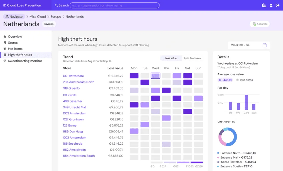The width and height of the screenshot is (283, 171).
Task: Open Overview in the sidebar
Action: point(26,37)
